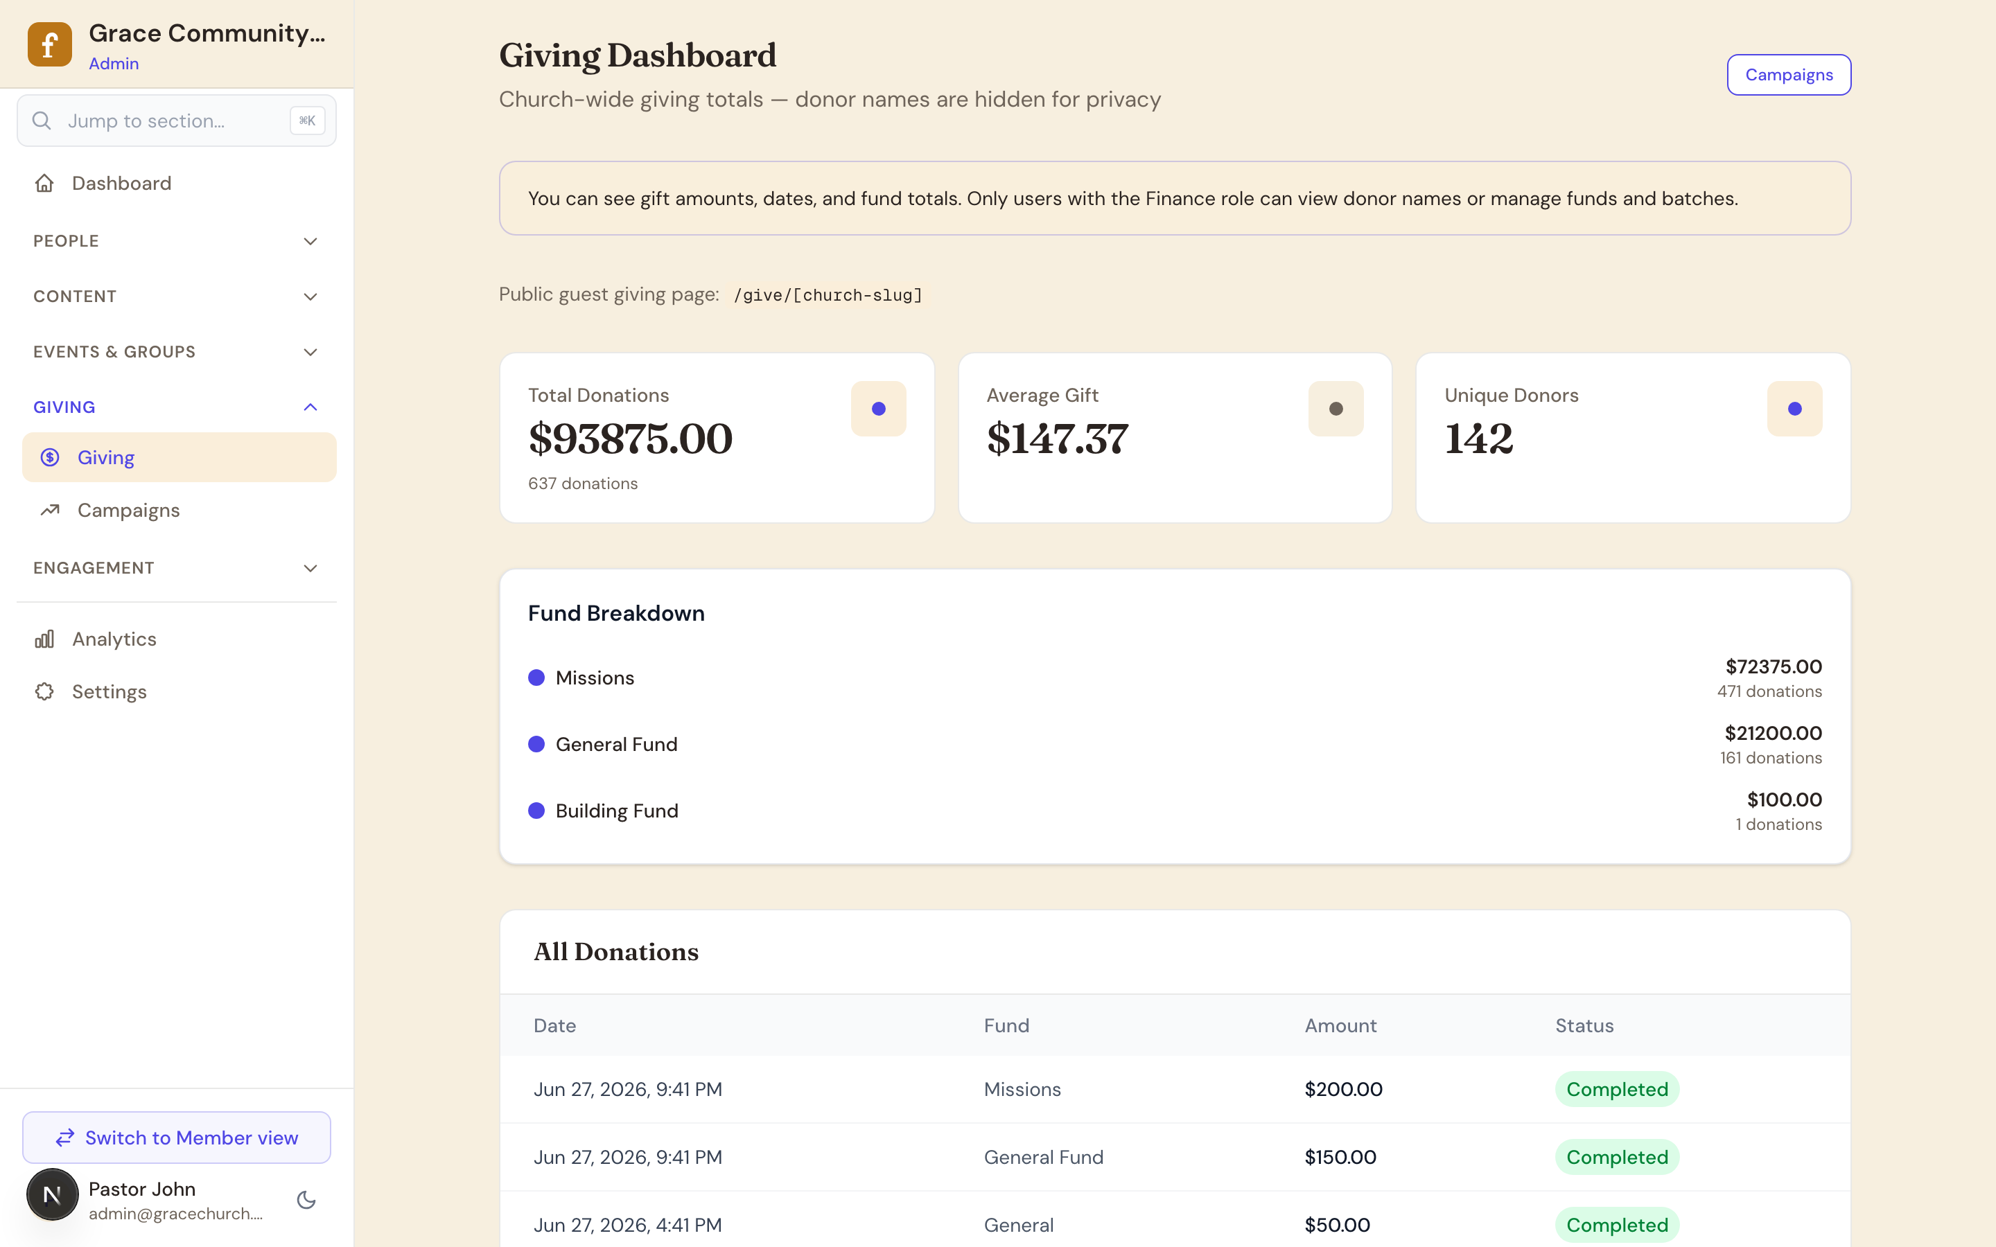1996x1247 pixels.
Task: Click the swap arrows icon for Member view
Action: 65,1138
